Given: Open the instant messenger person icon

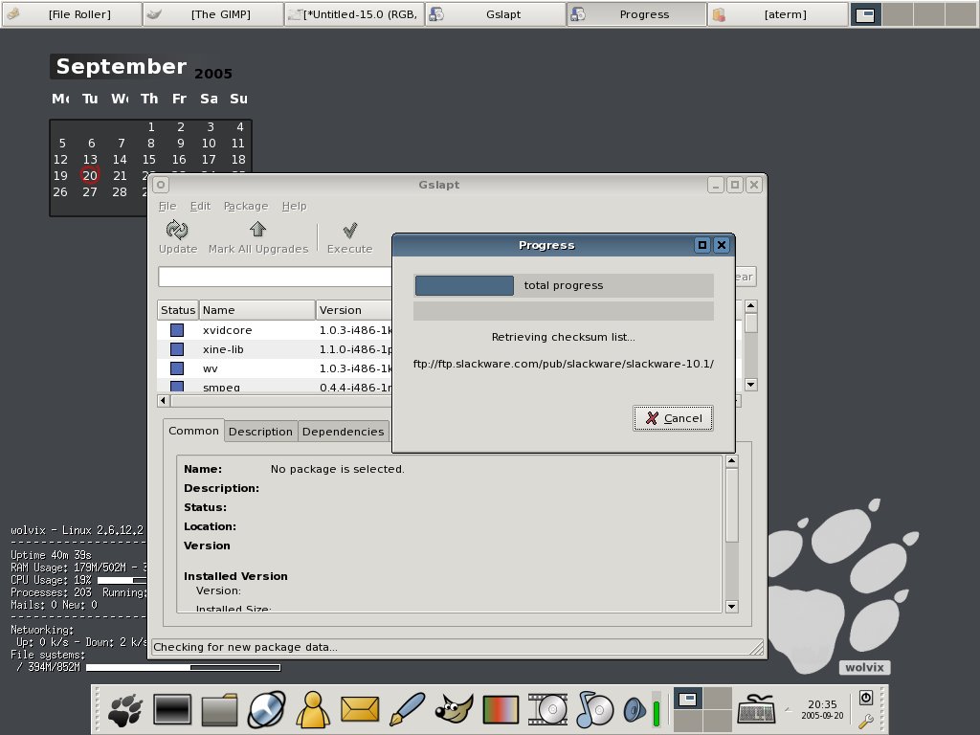Looking at the screenshot, I should [313, 710].
